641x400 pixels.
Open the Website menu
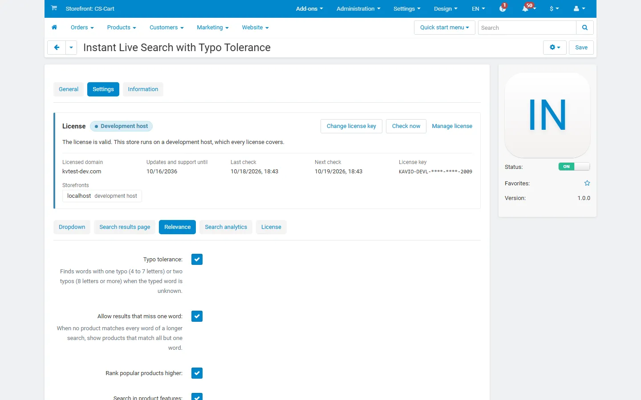[x=256, y=28]
